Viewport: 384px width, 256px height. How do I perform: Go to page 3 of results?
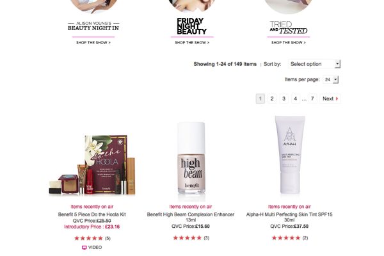(284, 99)
